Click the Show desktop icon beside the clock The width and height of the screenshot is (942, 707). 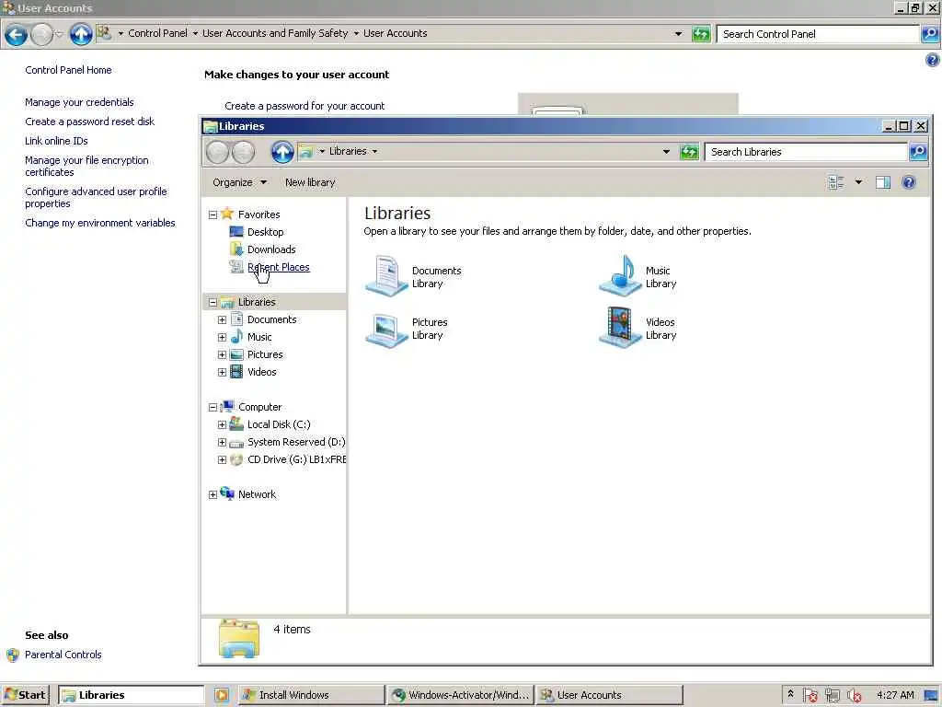coord(933,695)
